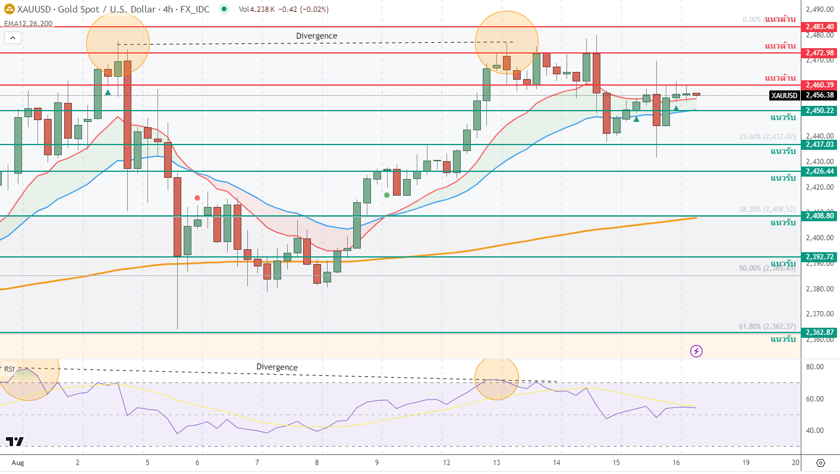Open chart settings hexagon gear icon
Screen dimensions: 840x474
pos(821,463)
